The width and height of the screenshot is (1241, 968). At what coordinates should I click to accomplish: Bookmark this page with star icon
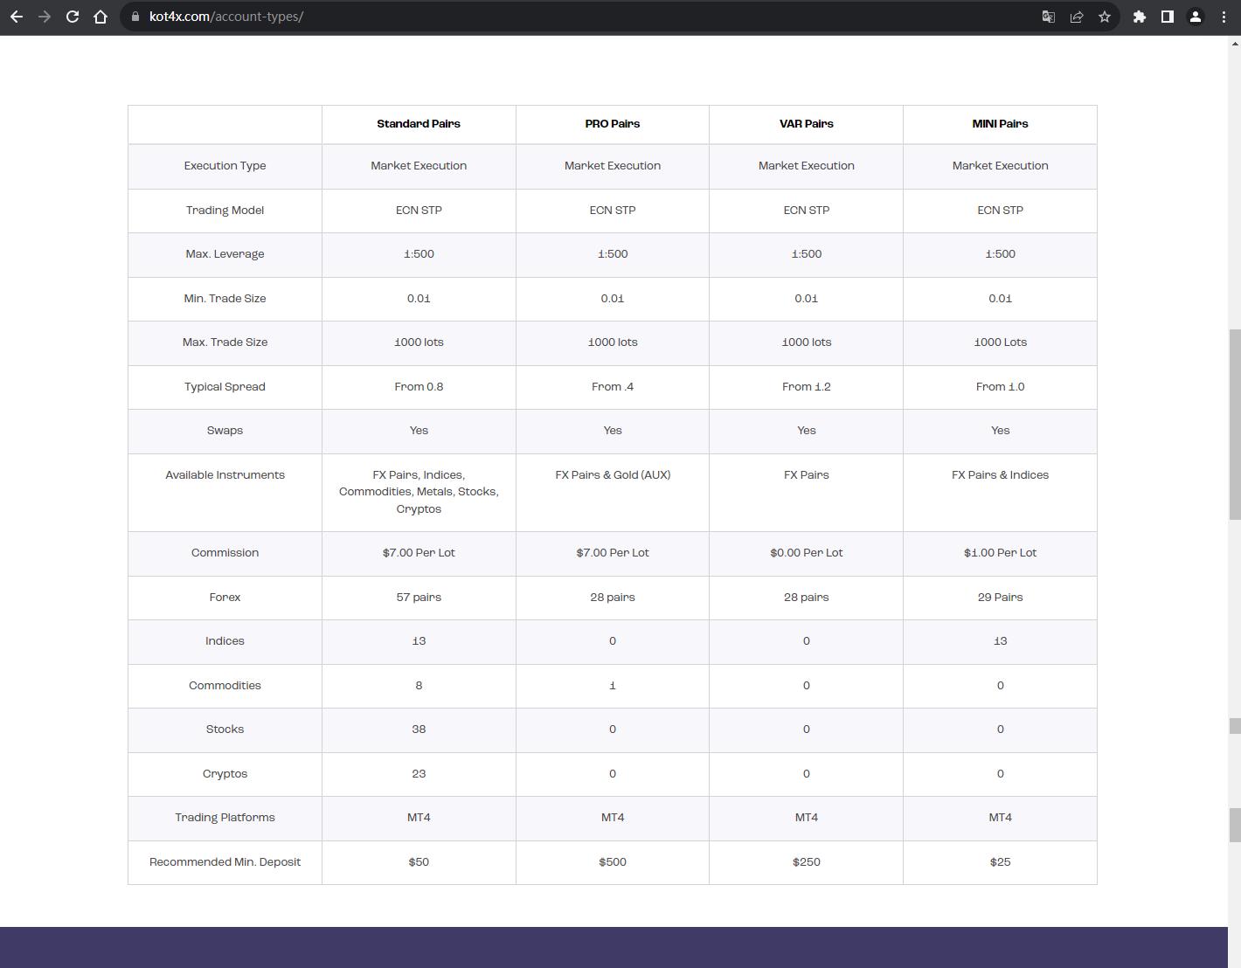pyautogui.click(x=1105, y=17)
